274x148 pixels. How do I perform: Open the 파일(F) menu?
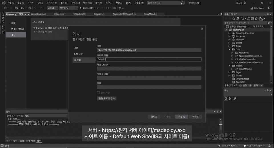11,3
